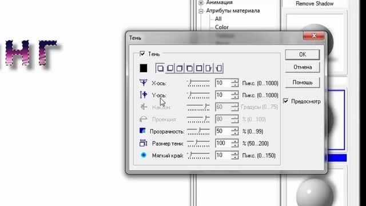Select the lower-right drop shadow preset icon
The height and width of the screenshot is (206, 366).
tap(160, 68)
